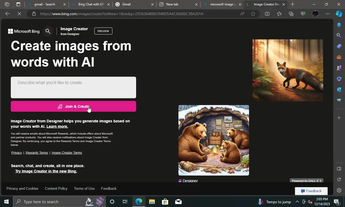Open sidebar Outlook icon
Image resolution: width=345 pixels, height=207 pixels.
pos(339,89)
